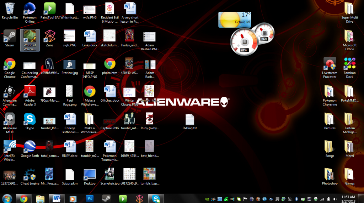Launch Steam from desktop
364x203 pixels.
10,38
